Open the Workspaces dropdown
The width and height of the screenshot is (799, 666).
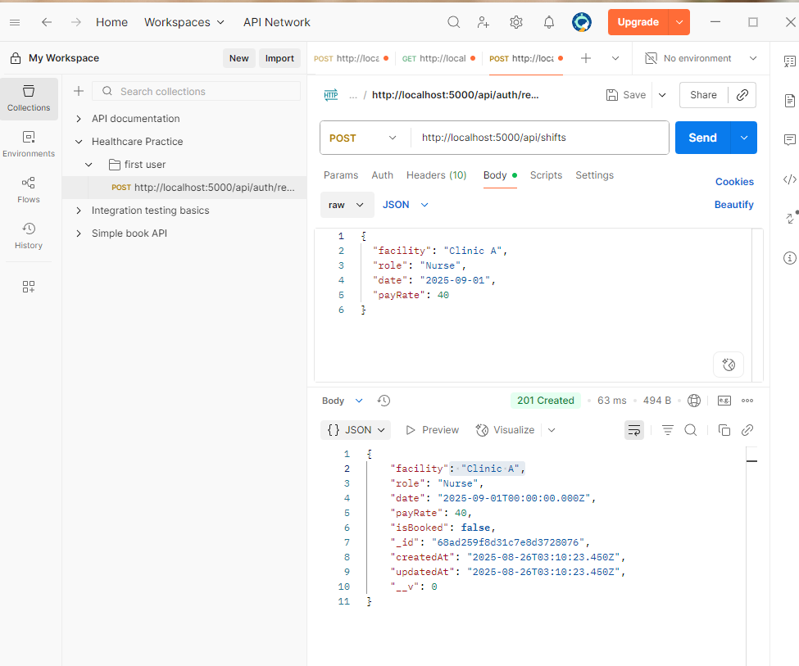click(x=184, y=22)
